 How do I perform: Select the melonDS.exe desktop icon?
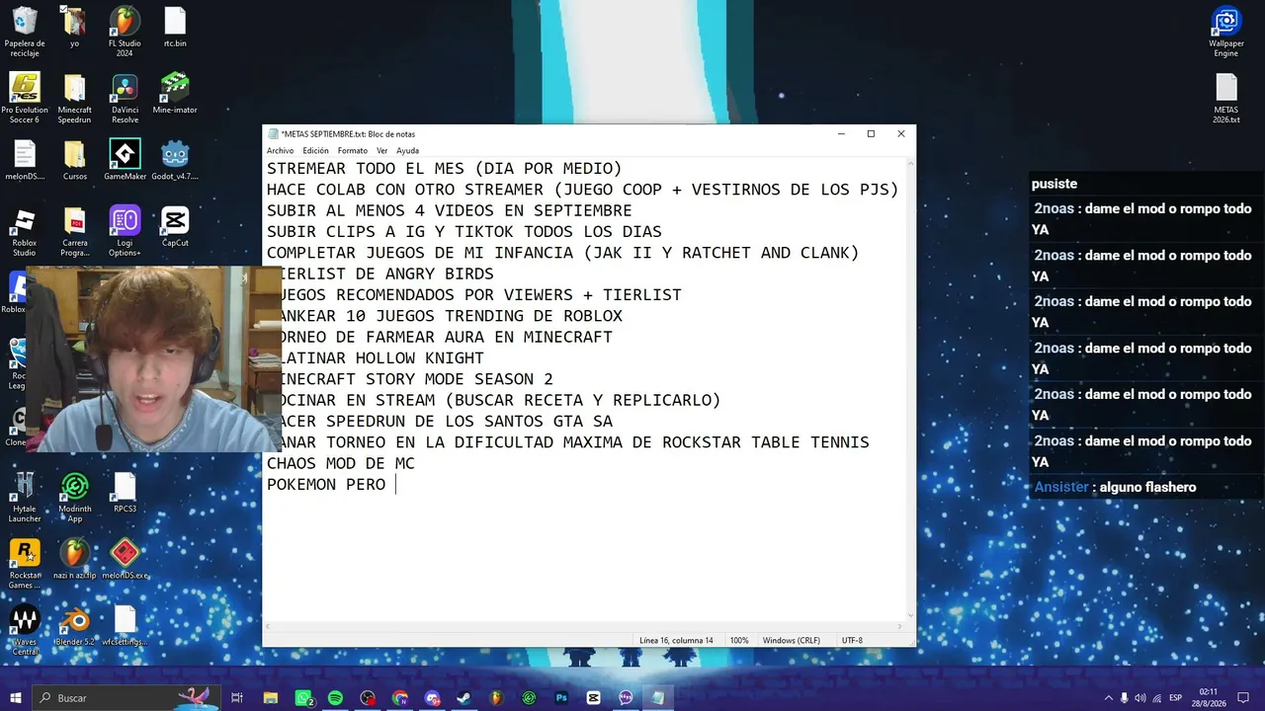click(x=125, y=559)
